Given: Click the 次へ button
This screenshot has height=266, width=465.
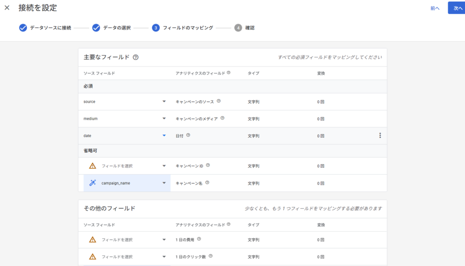Looking at the screenshot, I should click(x=456, y=8).
